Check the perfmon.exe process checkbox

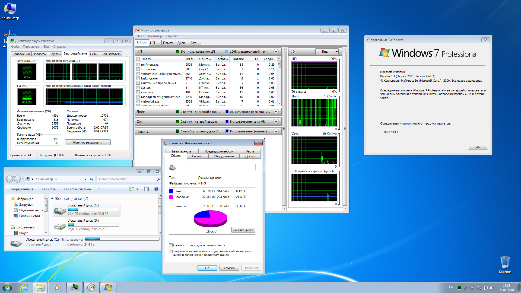(x=138, y=65)
